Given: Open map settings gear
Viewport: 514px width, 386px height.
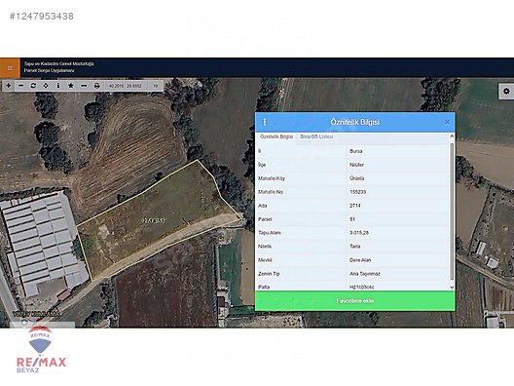Looking at the screenshot, I should pyautogui.click(x=506, y=91).
